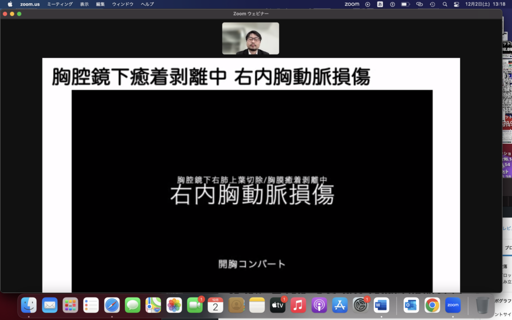Open the あ input source menu
This screenshot has width=512, height=320.
380,4
